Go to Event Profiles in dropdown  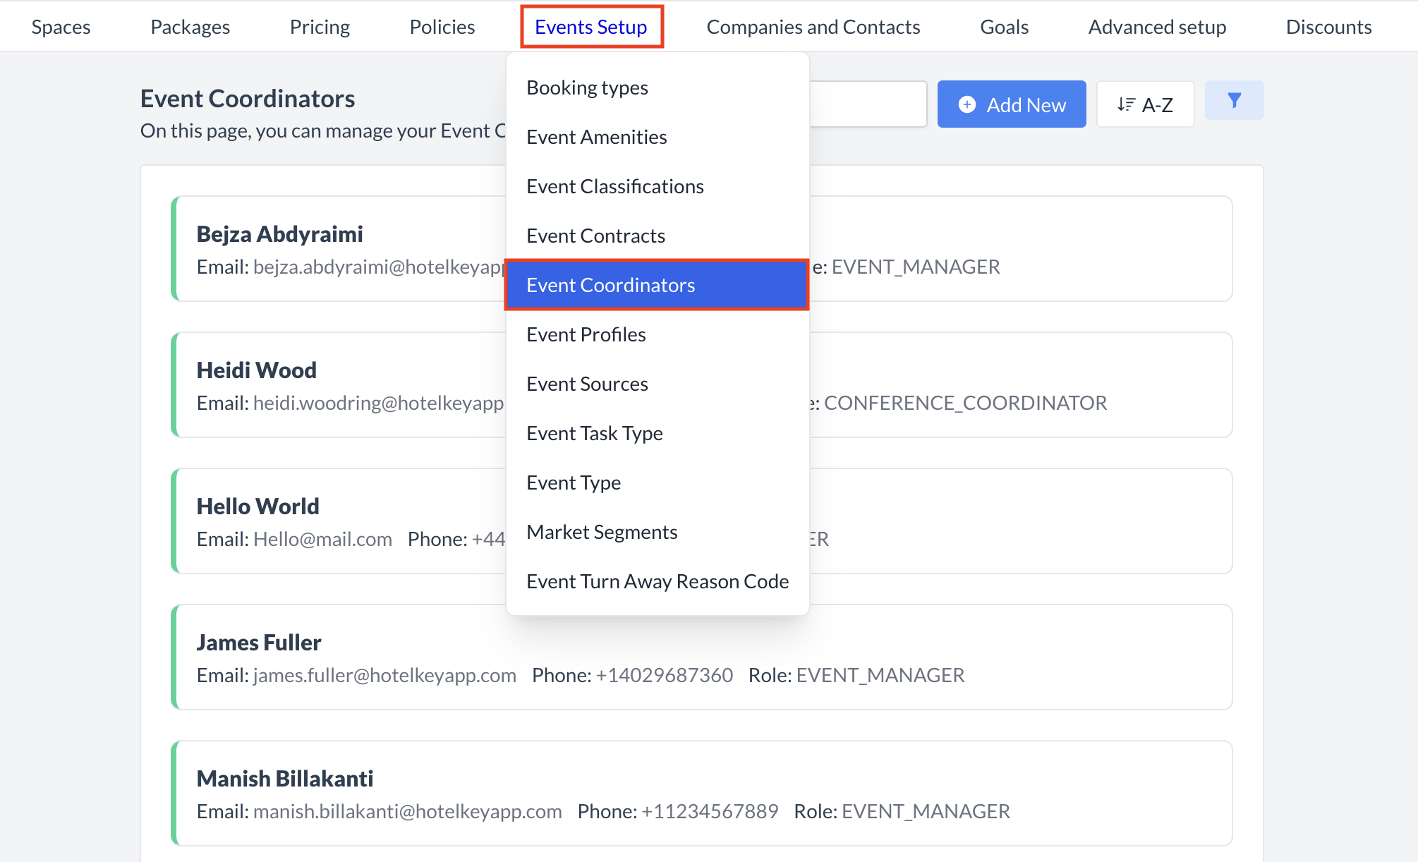586,334
